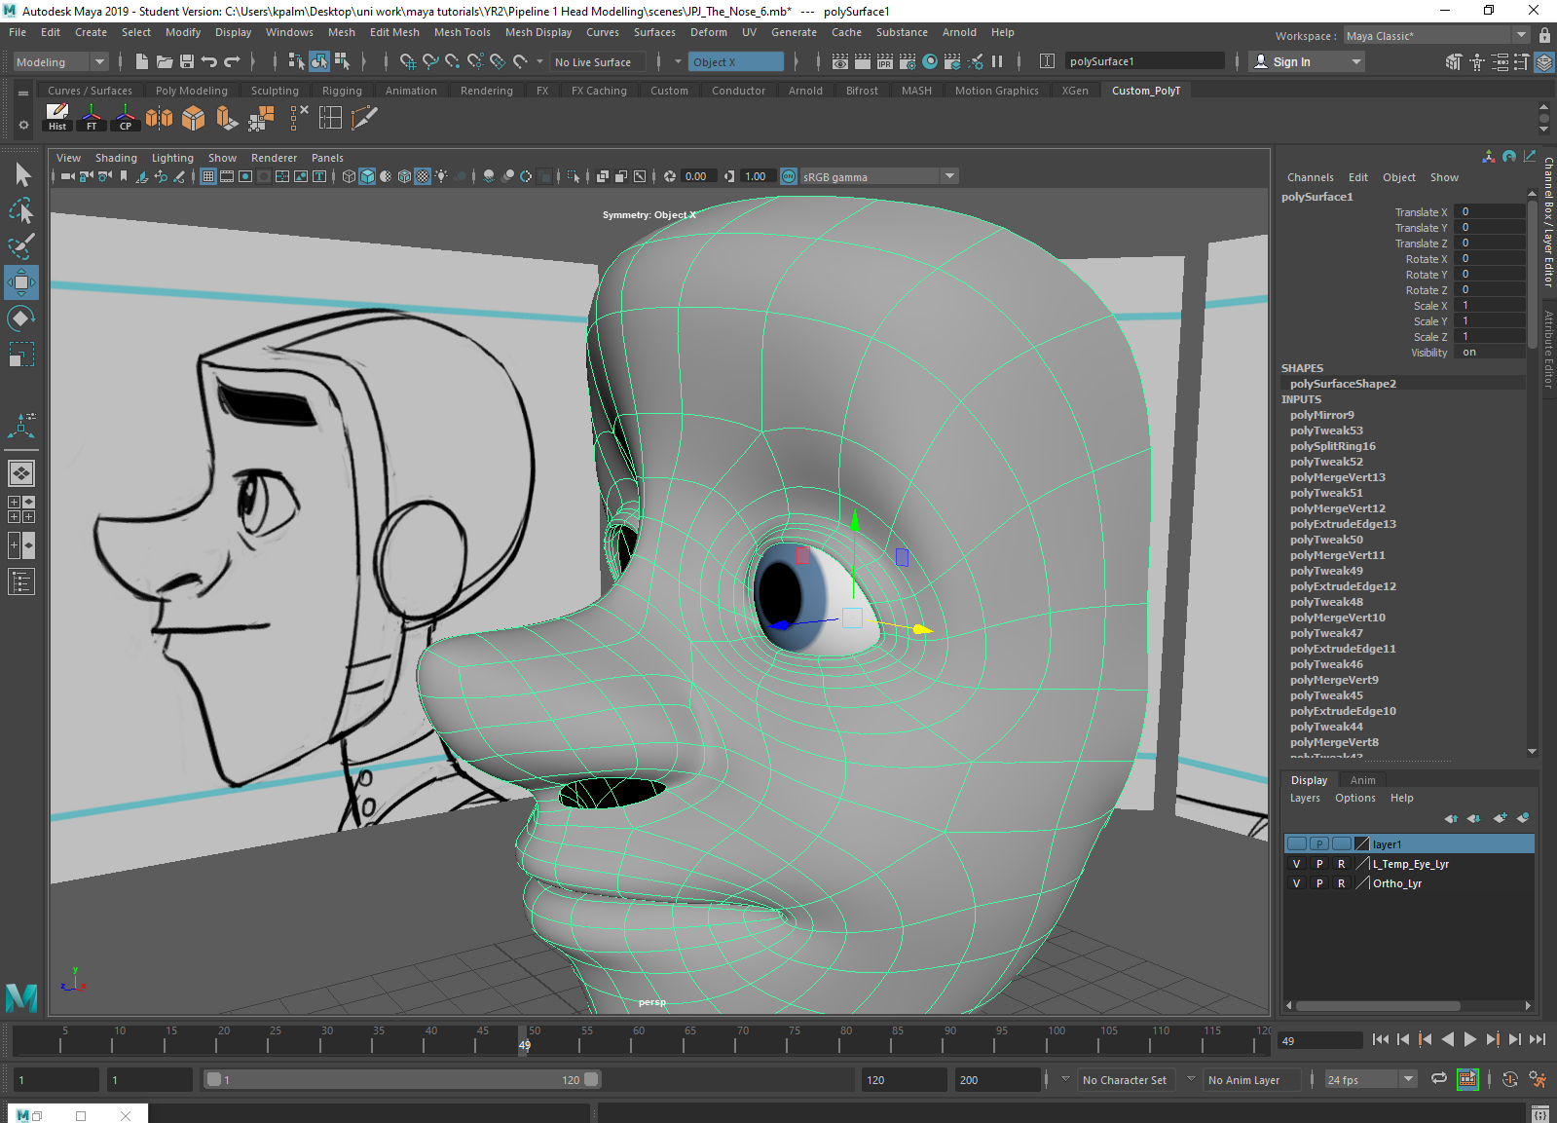Screen dimensions: 1557x1123
Task: Switch to the Sculpting shelf tab
Action: (x=275, y=91)
